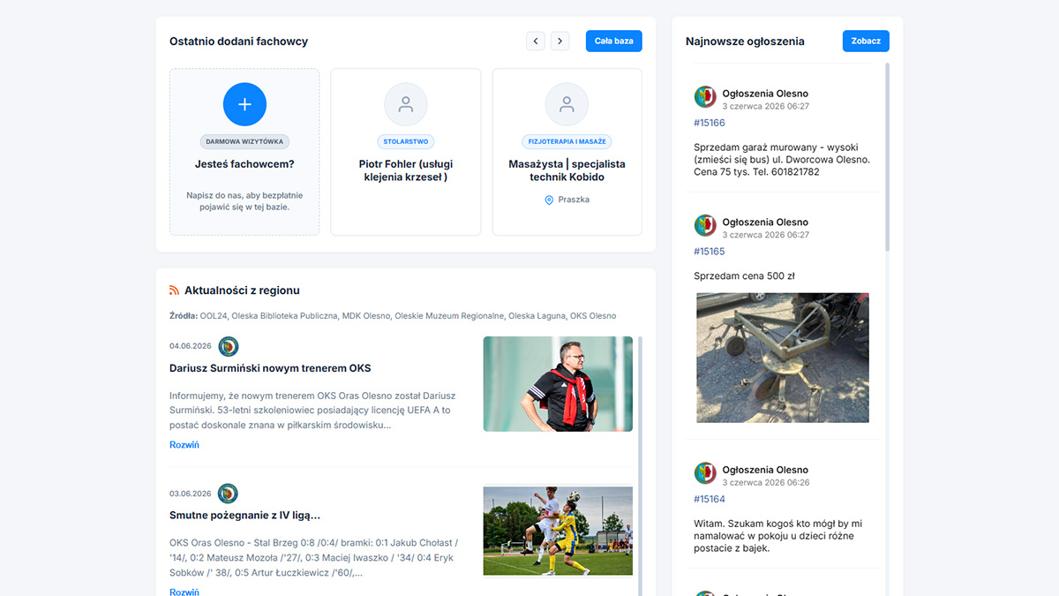This screenshot has height=596, width=1059.
Task: Open the Cała baza button
Action: 614,41
